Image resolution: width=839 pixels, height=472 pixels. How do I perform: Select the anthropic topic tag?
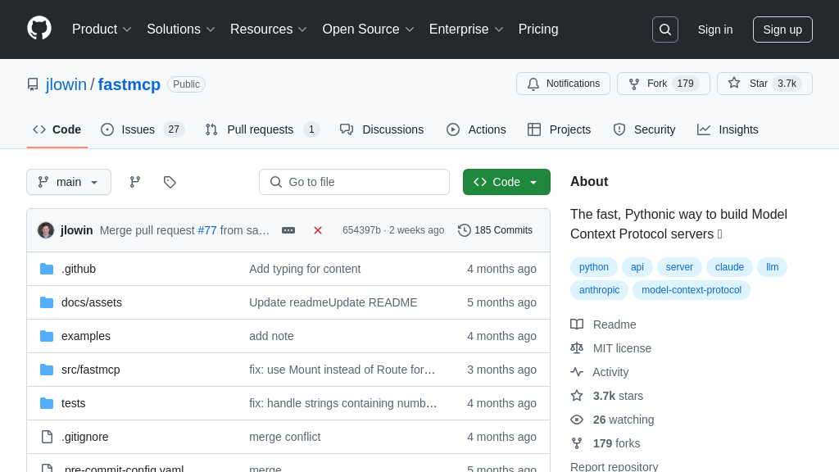click(599, 290)
